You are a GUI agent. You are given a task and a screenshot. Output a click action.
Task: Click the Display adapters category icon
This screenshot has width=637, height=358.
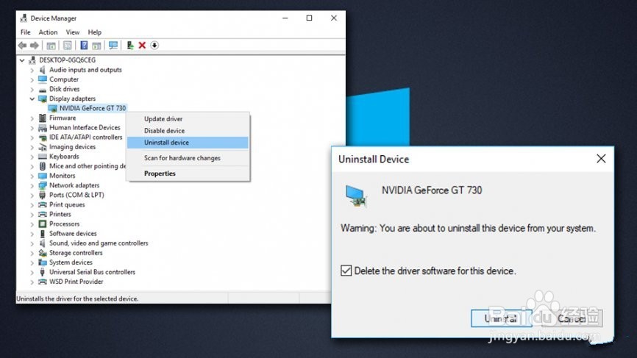tap(42, 99)
